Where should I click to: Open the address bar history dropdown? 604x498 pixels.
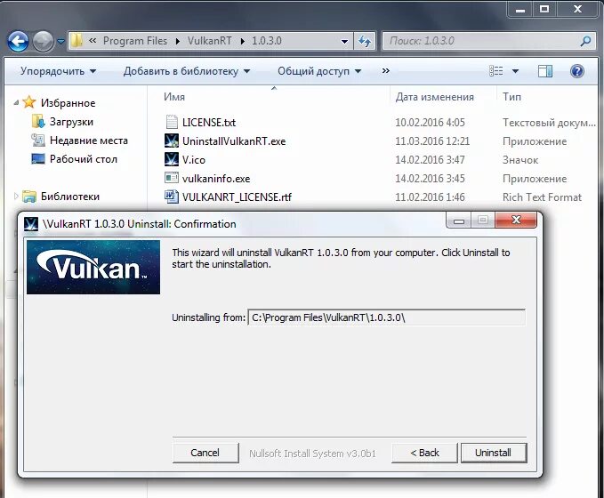[x=345, y=41]
